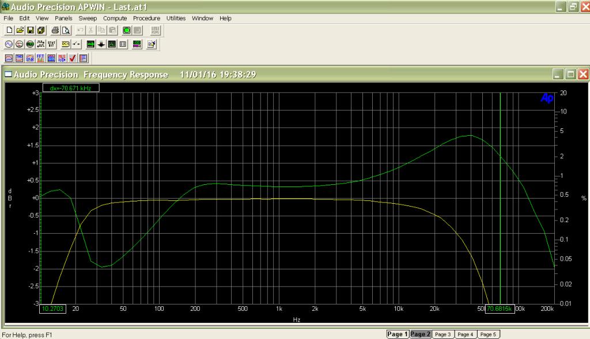
Task: Open Print Preview with the magnifier page icon
Action: point(66,30)
